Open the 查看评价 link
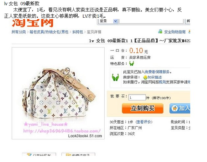This screenshot has height=162, width=207. (144, 122)
